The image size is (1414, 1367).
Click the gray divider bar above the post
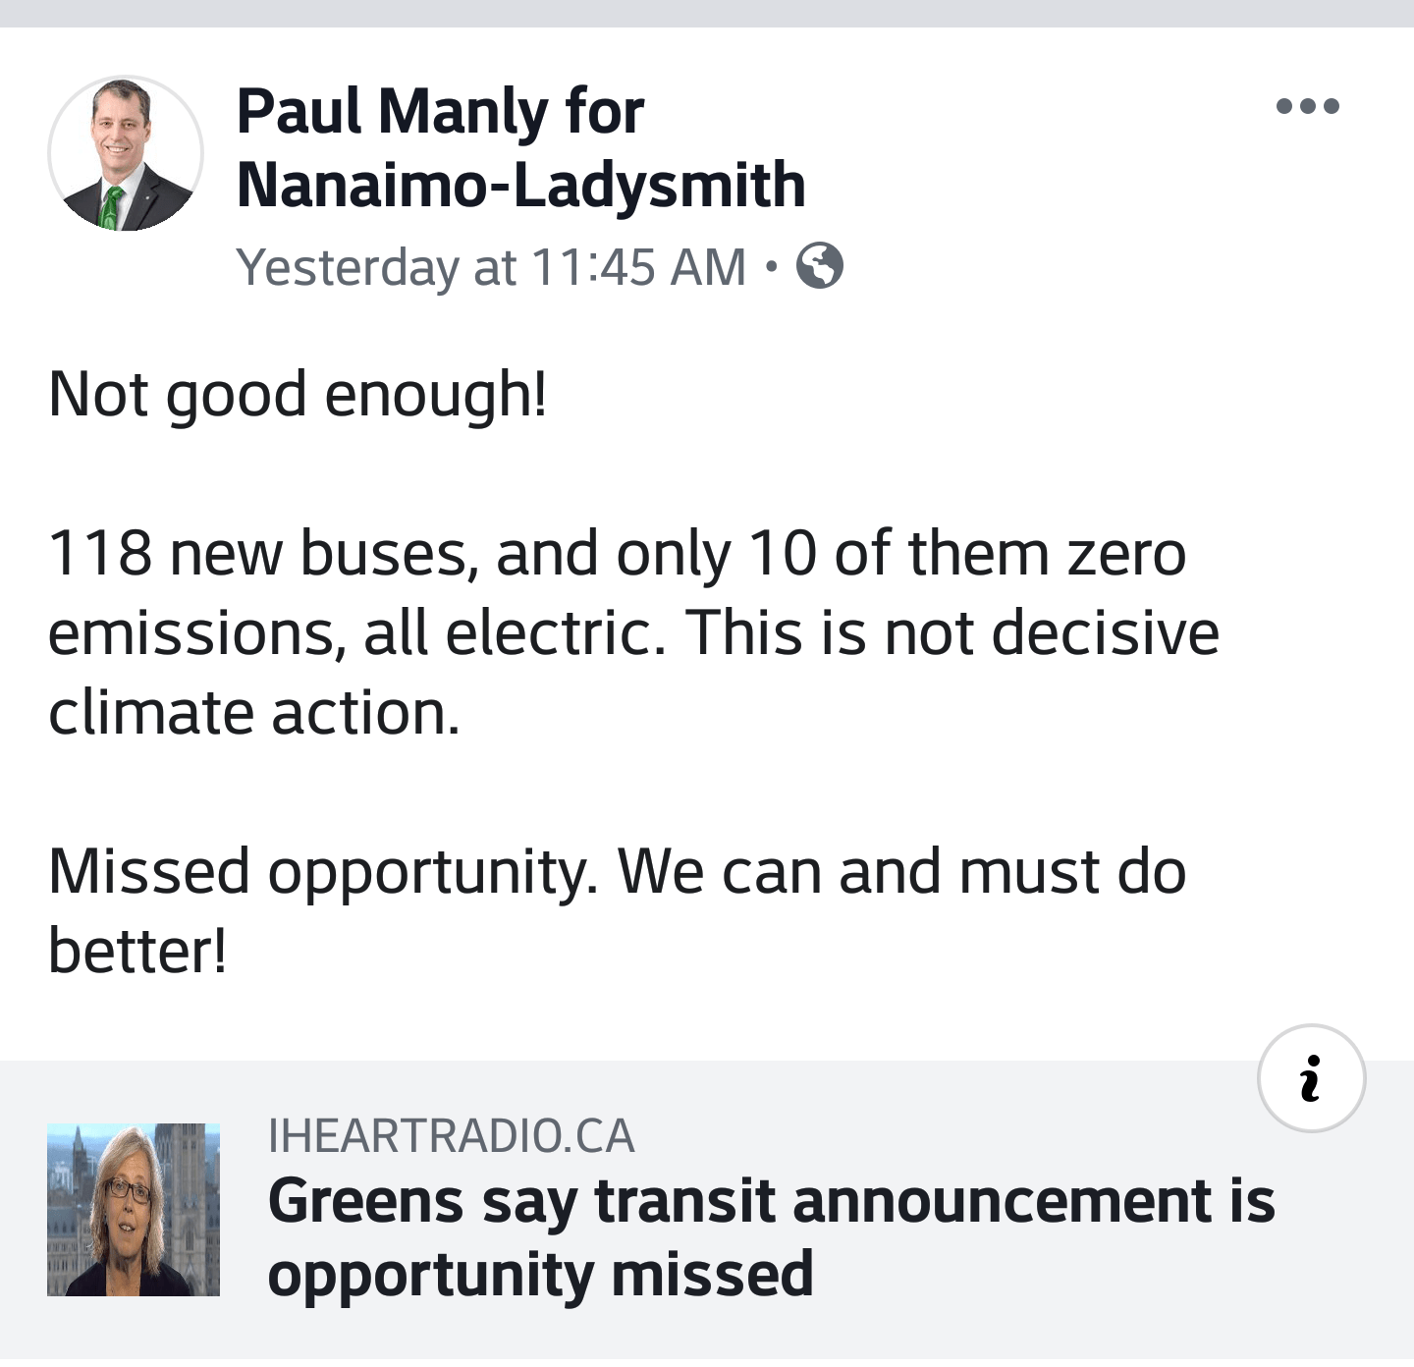point(707,13)
